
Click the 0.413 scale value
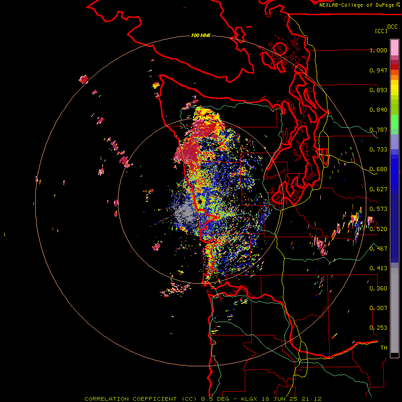(x=378, y=268)
